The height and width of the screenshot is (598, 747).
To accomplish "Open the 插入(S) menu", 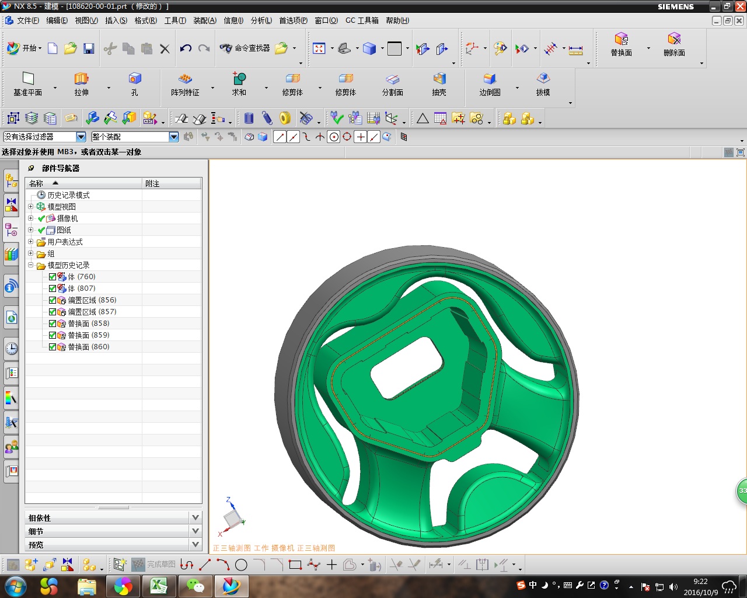I will [x=116, y=20].
